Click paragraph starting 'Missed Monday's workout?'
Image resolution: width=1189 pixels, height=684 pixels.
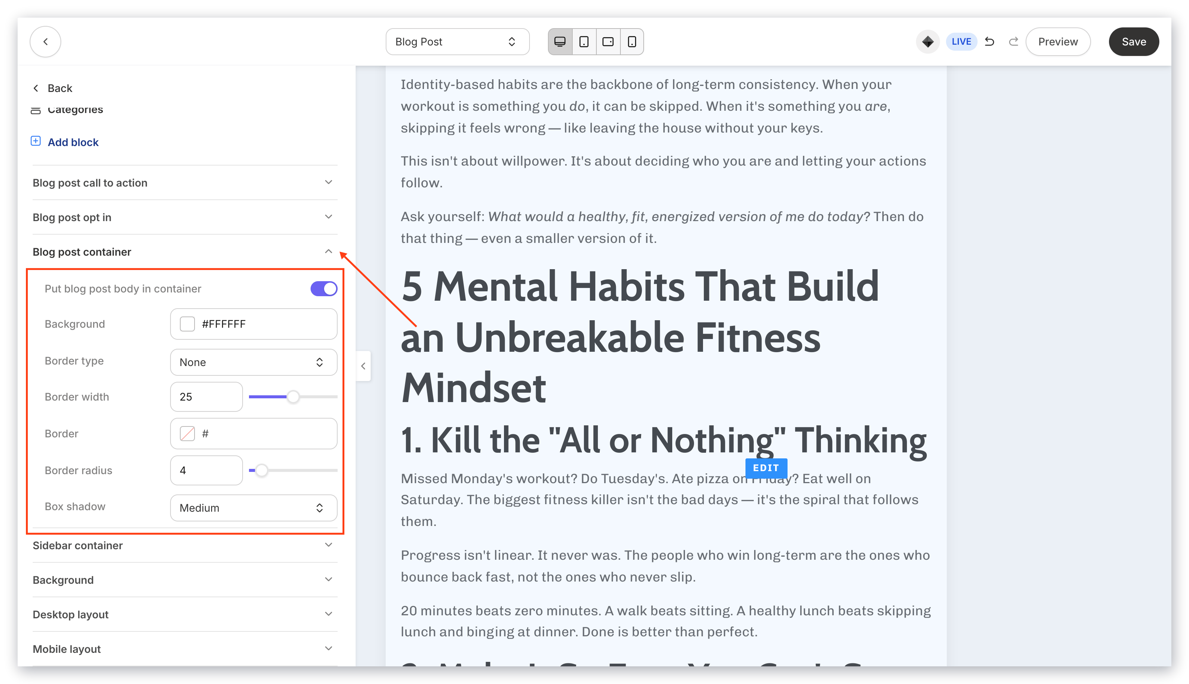[659, 500]
